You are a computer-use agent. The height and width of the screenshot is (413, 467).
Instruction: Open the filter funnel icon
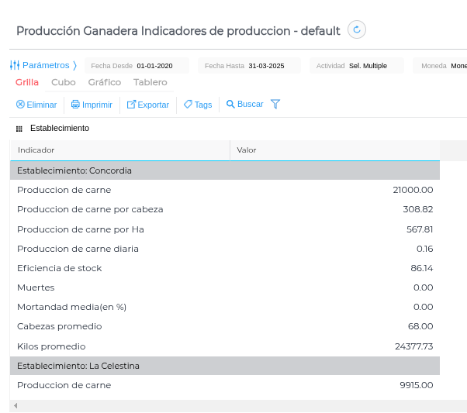275,105
